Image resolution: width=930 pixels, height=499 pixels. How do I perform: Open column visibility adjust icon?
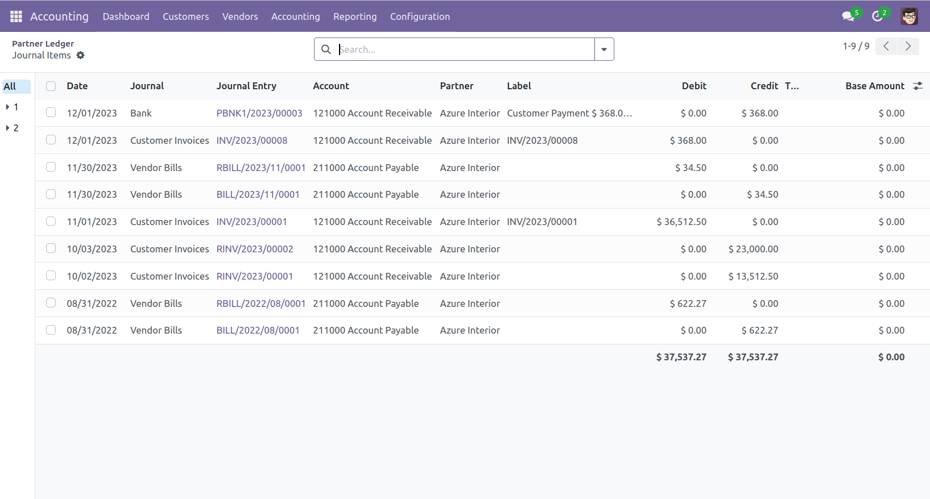click(x=917, y=86)
